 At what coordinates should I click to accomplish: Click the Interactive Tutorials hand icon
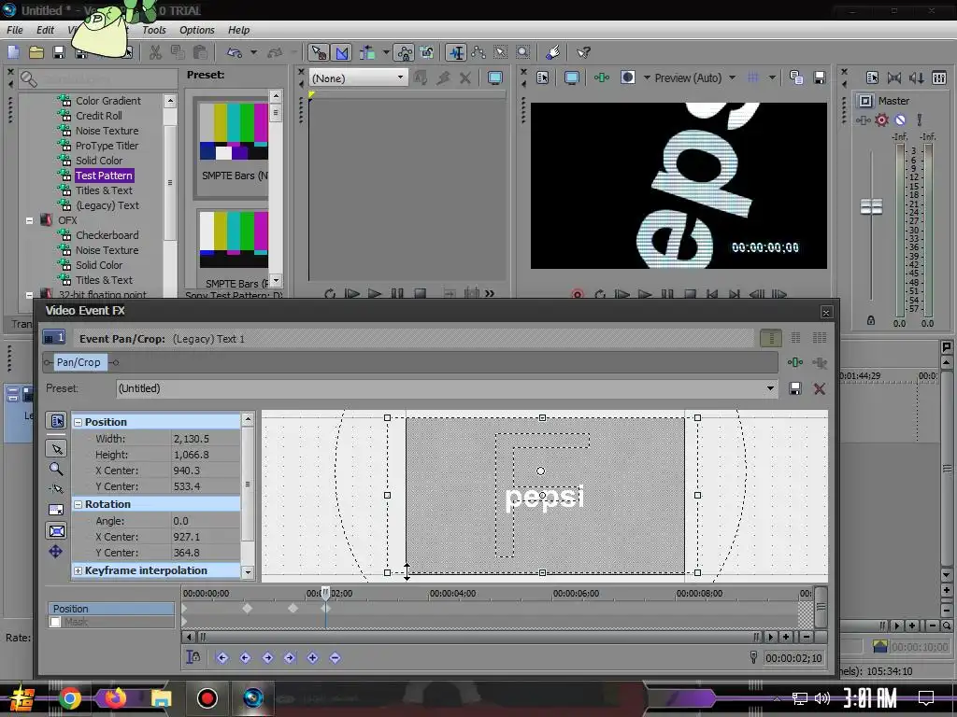(553, 52)
